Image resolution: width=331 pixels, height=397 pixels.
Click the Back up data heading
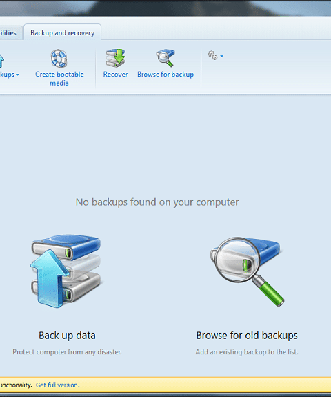click(x=67, y=336)
